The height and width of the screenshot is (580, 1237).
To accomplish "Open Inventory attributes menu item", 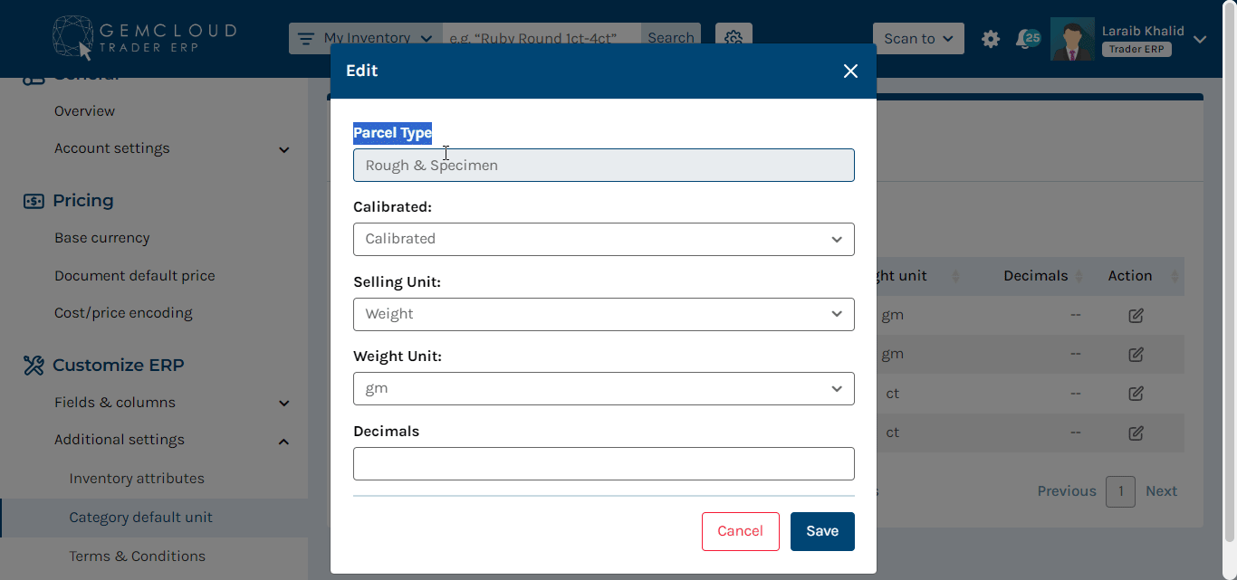I will pyautogui.click(x=137, y=479).
